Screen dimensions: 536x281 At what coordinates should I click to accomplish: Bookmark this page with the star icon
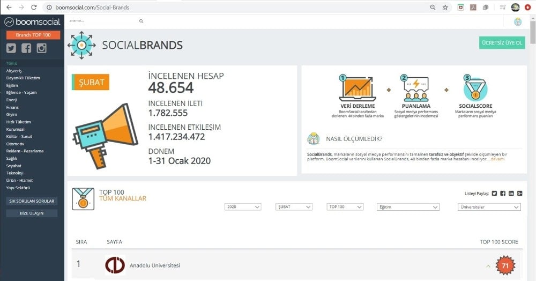(x=445, y=7)
